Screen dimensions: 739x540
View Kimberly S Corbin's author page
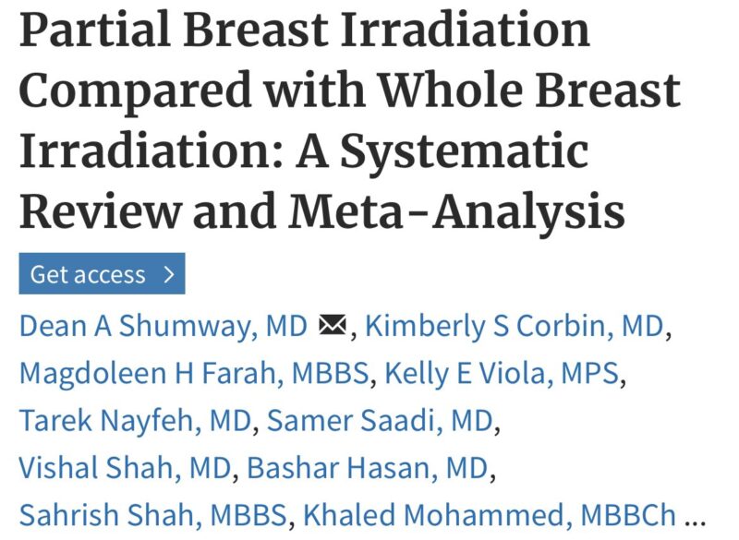[487, 327]
